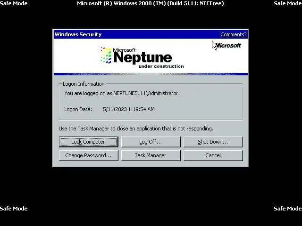The image size is (302, 226).
Task: Click the Microsoft logo in banner
Action: point(228,46)
